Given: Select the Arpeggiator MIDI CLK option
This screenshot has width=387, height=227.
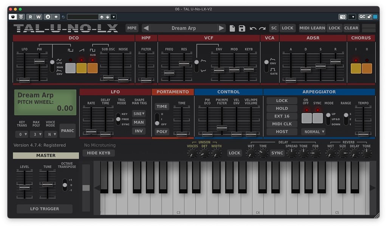Looking at the screenshot, I should 282,124.
